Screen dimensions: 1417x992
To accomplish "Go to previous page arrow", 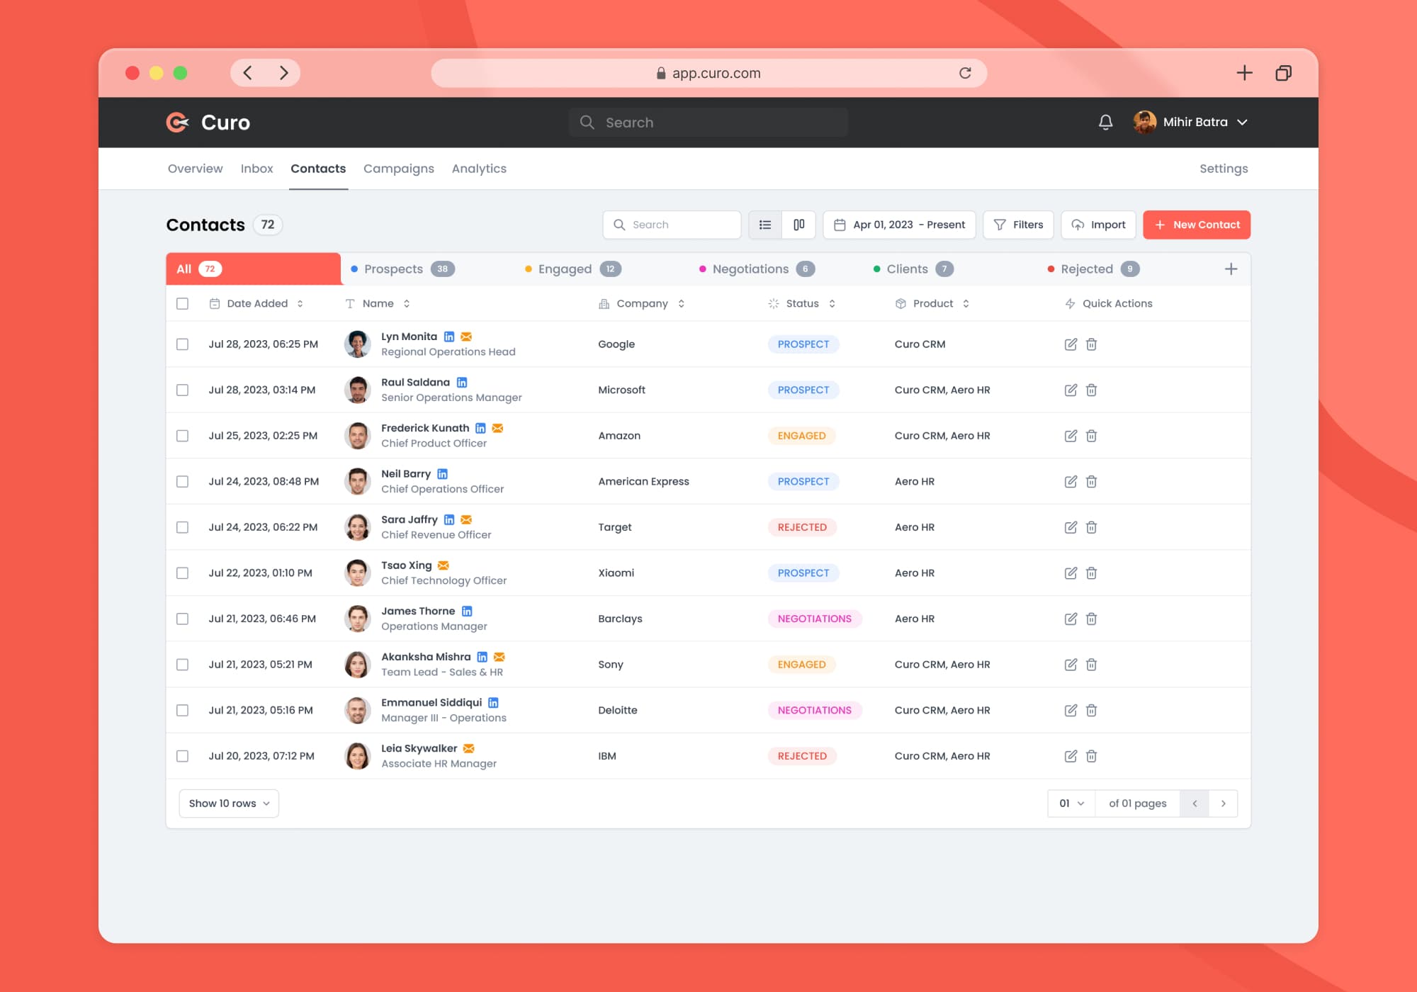I will (x=1195, y=804).
